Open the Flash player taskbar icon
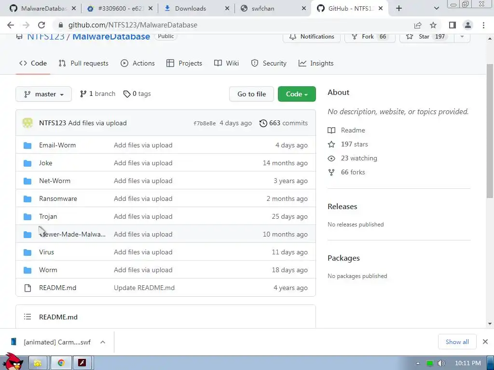This screenshot has width=494, height=370. 82,363
